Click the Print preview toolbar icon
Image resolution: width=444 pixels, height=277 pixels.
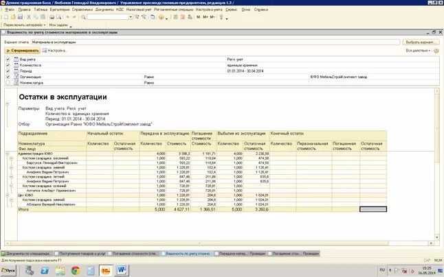[58, 17]
